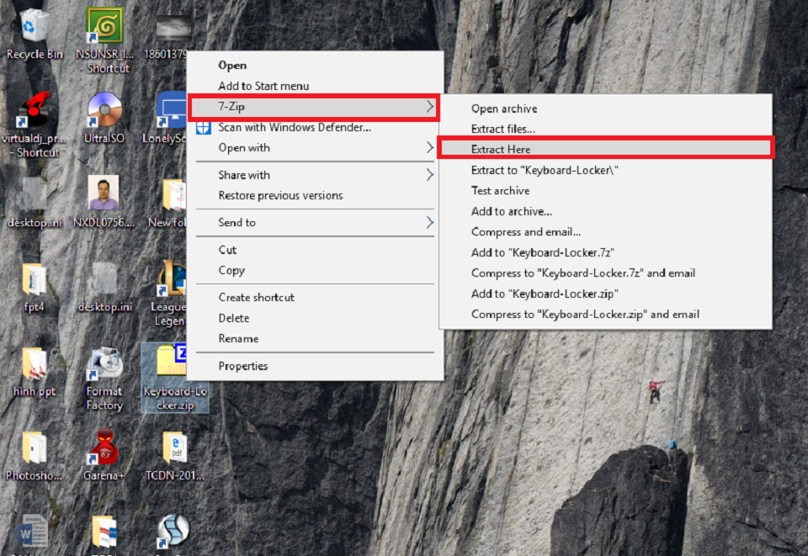Select the blue sphere shortcut icon at bottom
Viewport: 808px width, 556px height.
click(172, 530)
